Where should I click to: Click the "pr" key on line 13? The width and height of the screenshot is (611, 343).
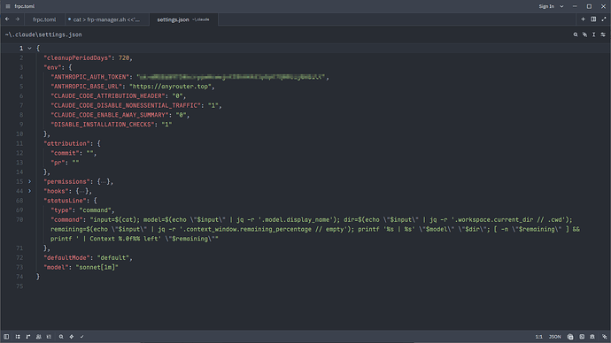58,163
